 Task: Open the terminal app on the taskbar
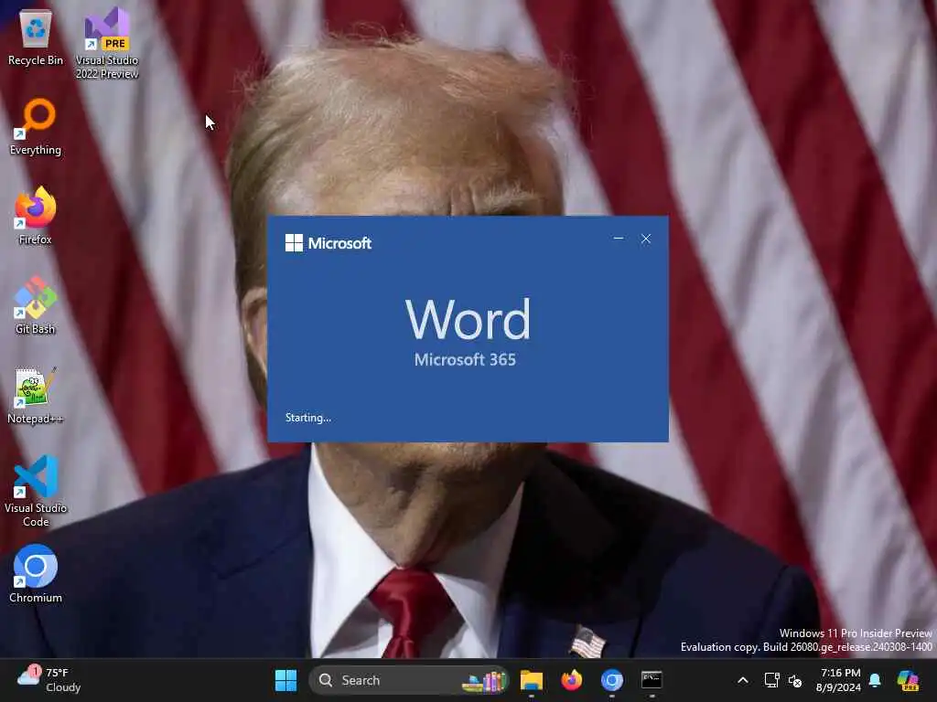pos(652,680)
